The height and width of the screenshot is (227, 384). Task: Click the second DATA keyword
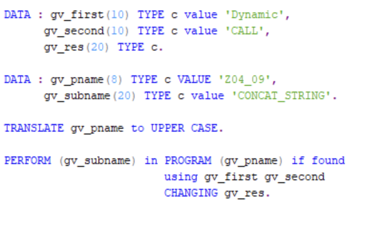tap(17, 80)
